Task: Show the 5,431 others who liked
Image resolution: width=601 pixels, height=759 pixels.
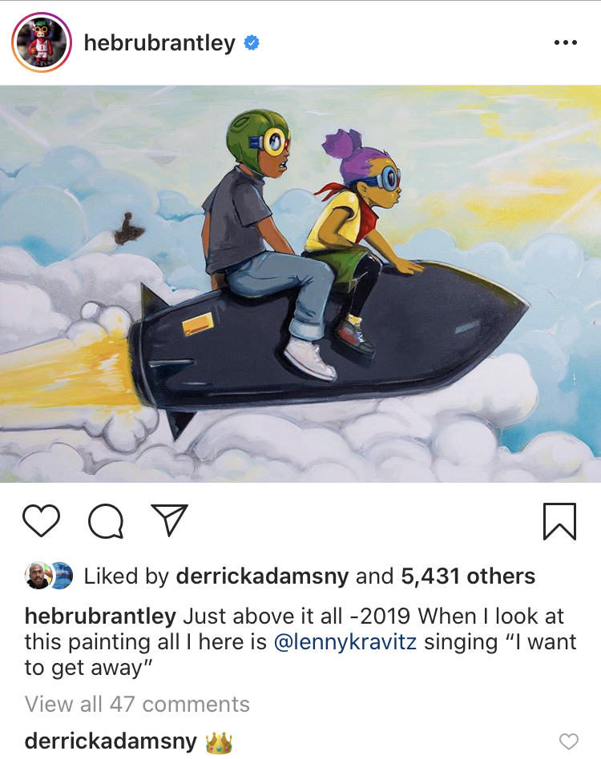Action: tap(468, 576)
